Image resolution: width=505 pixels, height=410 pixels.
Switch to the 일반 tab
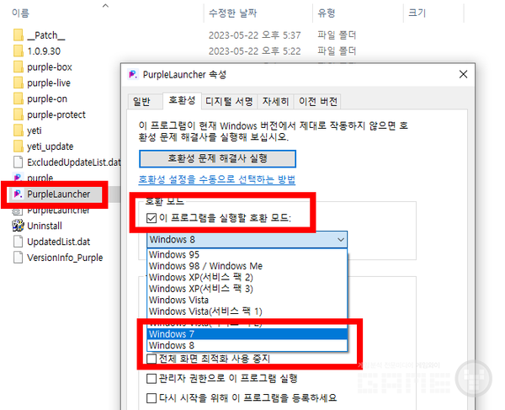141,101
